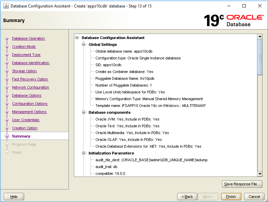Select the 'Oracle Multimedia' component row
This screenshot has width=268, height=202.
[132, 133]
